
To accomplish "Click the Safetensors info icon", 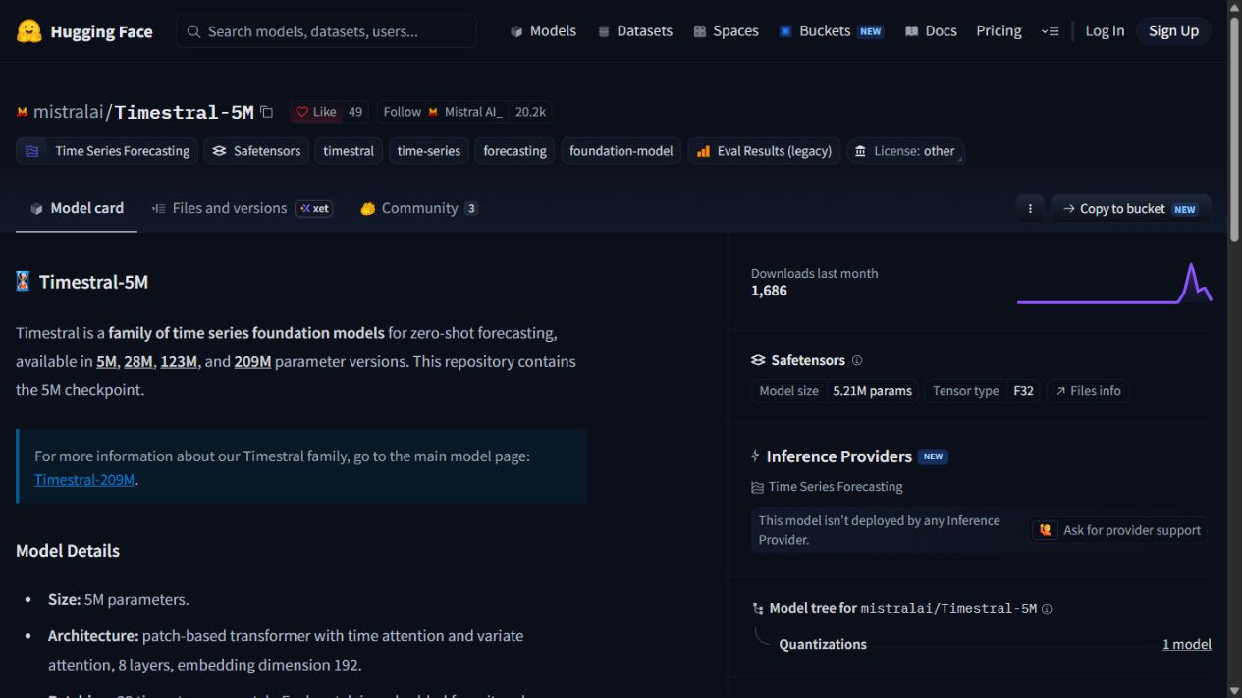I will coord(857,360).
